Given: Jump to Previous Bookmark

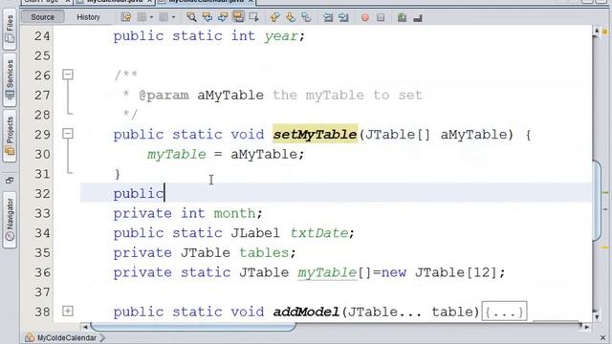Looking at the screenshot, I should click(x=274, y=17).
